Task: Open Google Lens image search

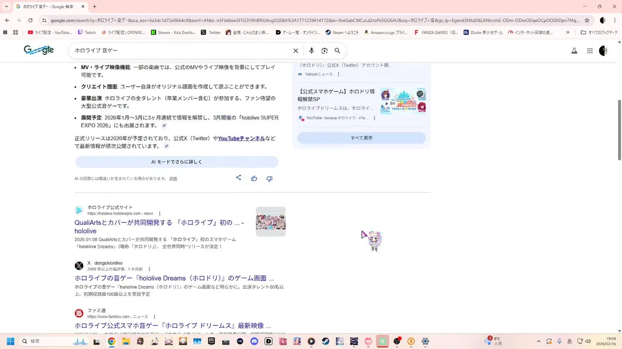Action: 325,50
